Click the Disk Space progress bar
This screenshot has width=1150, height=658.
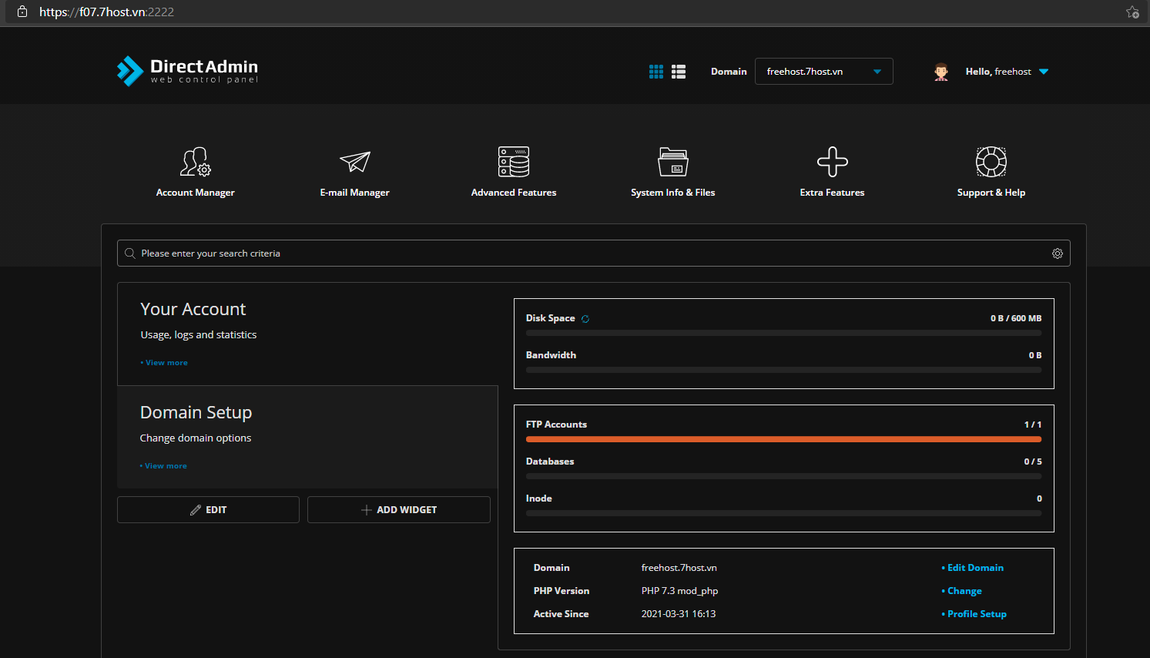[783, 333]
